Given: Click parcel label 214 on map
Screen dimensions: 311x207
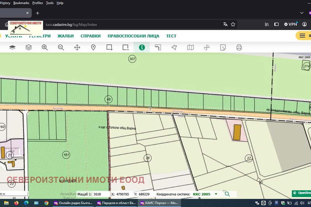Looking at the screenshot, I should [x=307, y=66].
